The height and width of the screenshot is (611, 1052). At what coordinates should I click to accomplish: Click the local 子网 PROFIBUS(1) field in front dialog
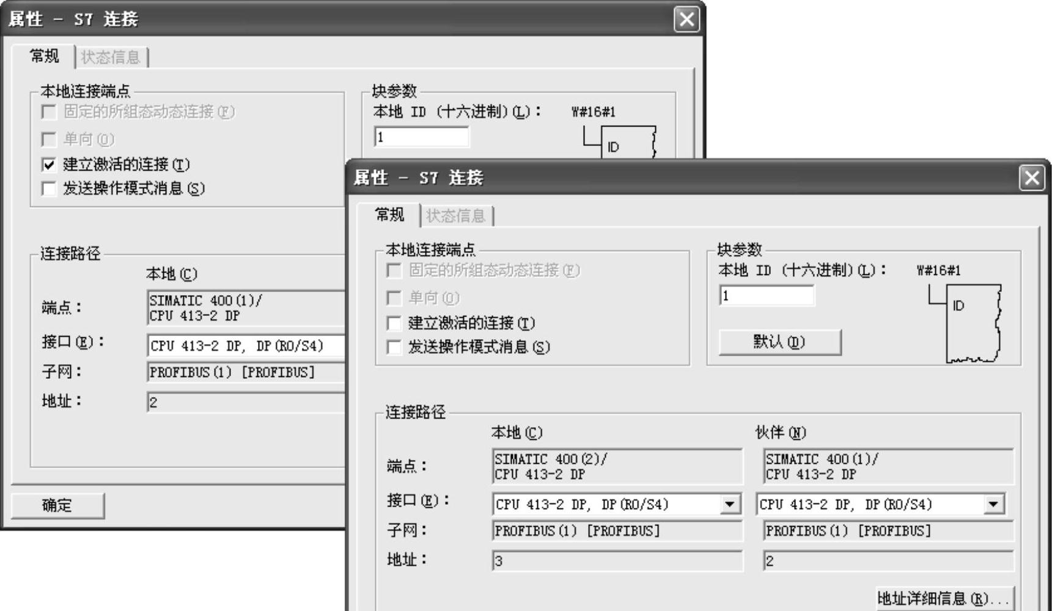617,531
